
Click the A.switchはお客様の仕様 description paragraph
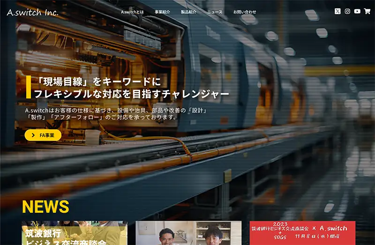tap(116, 114)
